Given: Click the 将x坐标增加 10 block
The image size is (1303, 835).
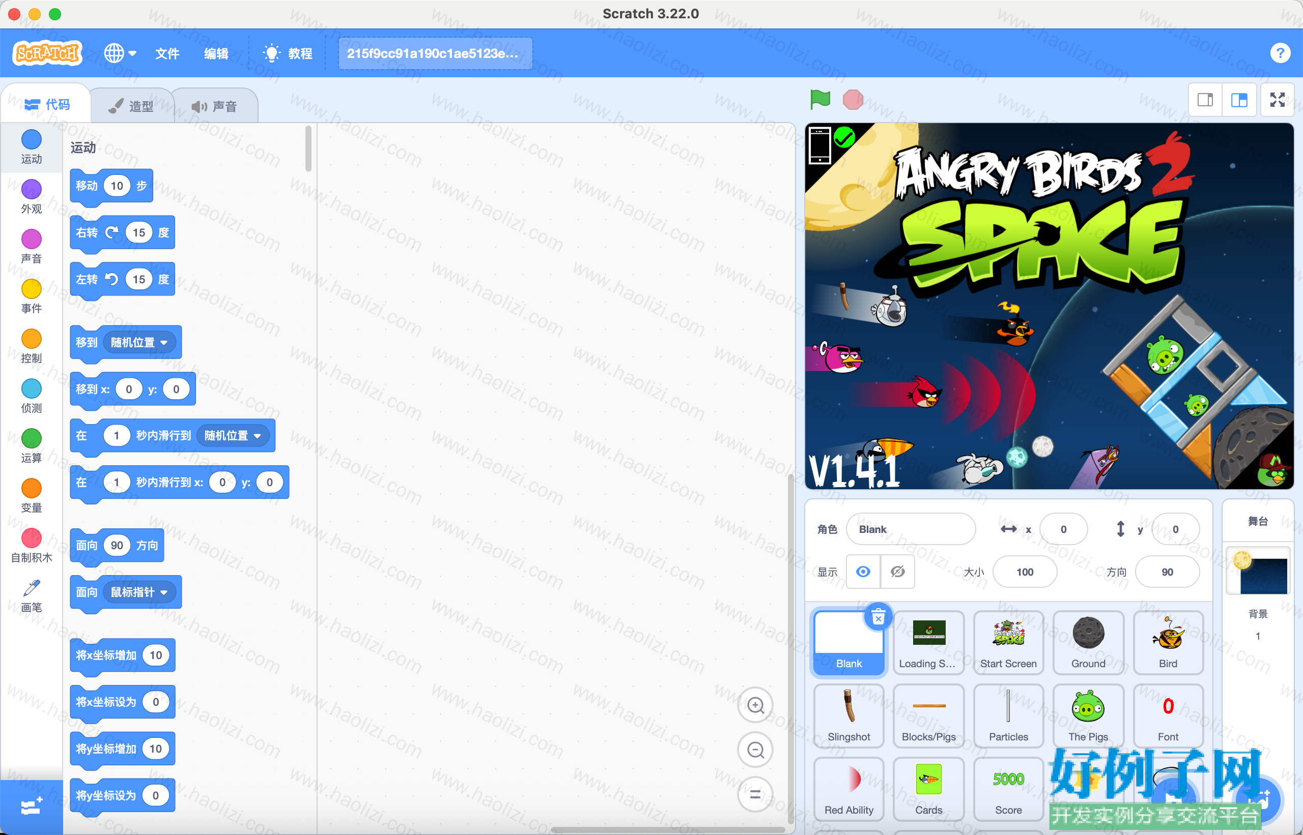Looking at the screenshot, I should pos(123,655).
